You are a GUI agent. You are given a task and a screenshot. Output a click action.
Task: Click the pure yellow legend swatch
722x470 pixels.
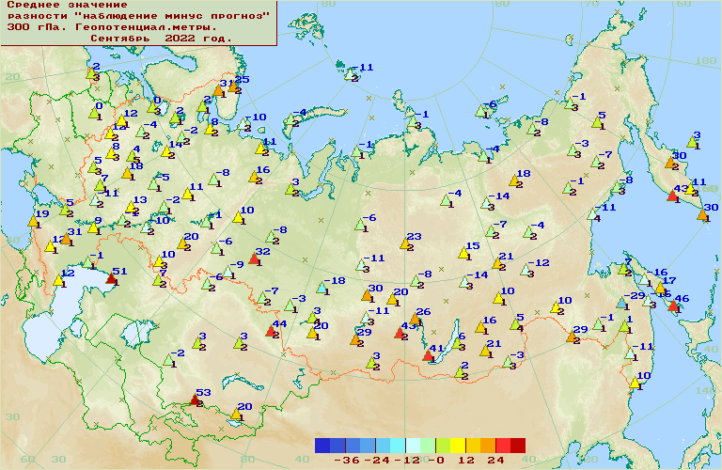(x=458, y=446)
